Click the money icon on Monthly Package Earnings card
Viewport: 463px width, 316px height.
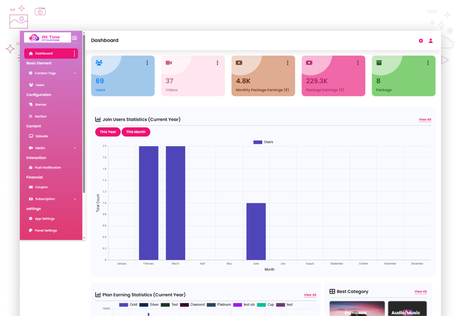coord(239,63)
